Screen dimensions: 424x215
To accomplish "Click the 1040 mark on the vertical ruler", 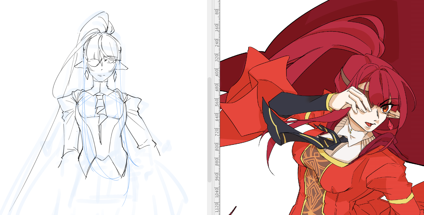I will tap(217, 192).
